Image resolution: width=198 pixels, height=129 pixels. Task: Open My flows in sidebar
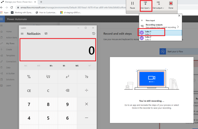(10, 43)
